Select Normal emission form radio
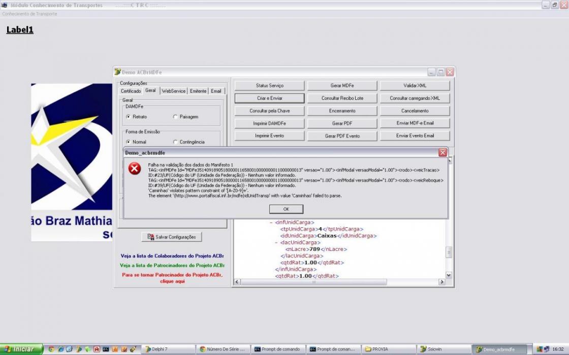 point(128,142)
